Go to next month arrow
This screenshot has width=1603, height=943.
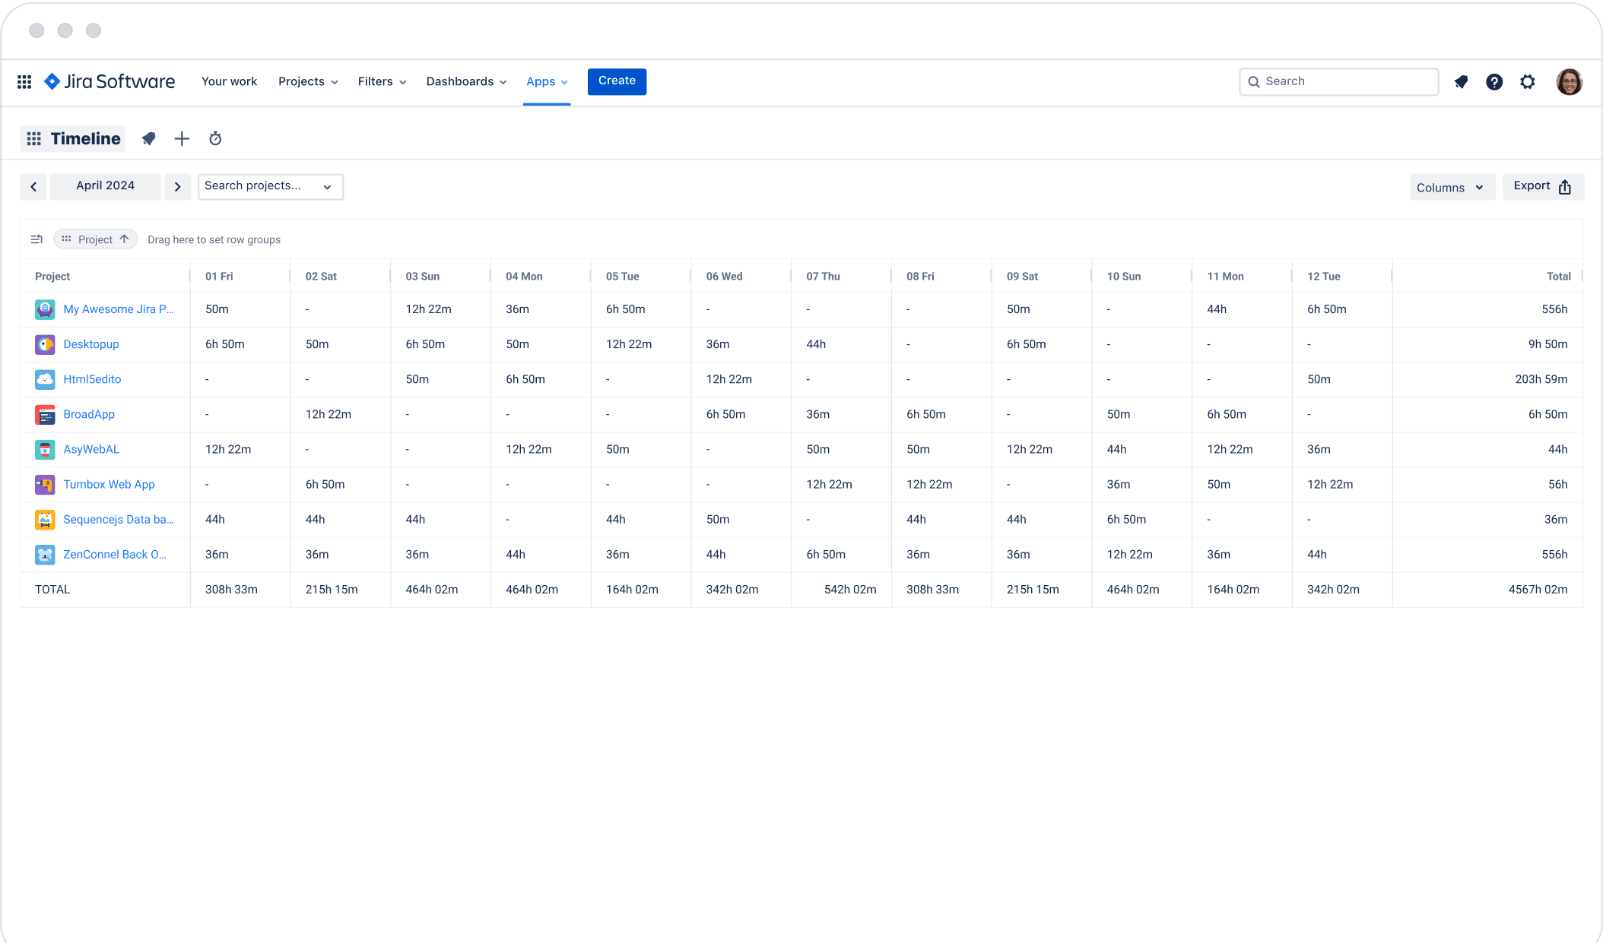(177, 186)
